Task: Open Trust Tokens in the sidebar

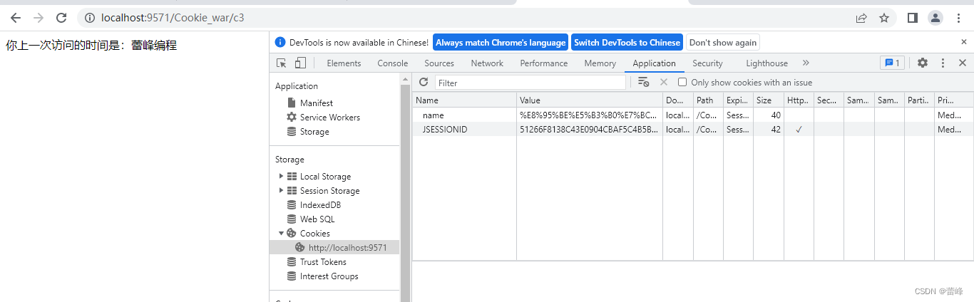Action: point(322,261)
